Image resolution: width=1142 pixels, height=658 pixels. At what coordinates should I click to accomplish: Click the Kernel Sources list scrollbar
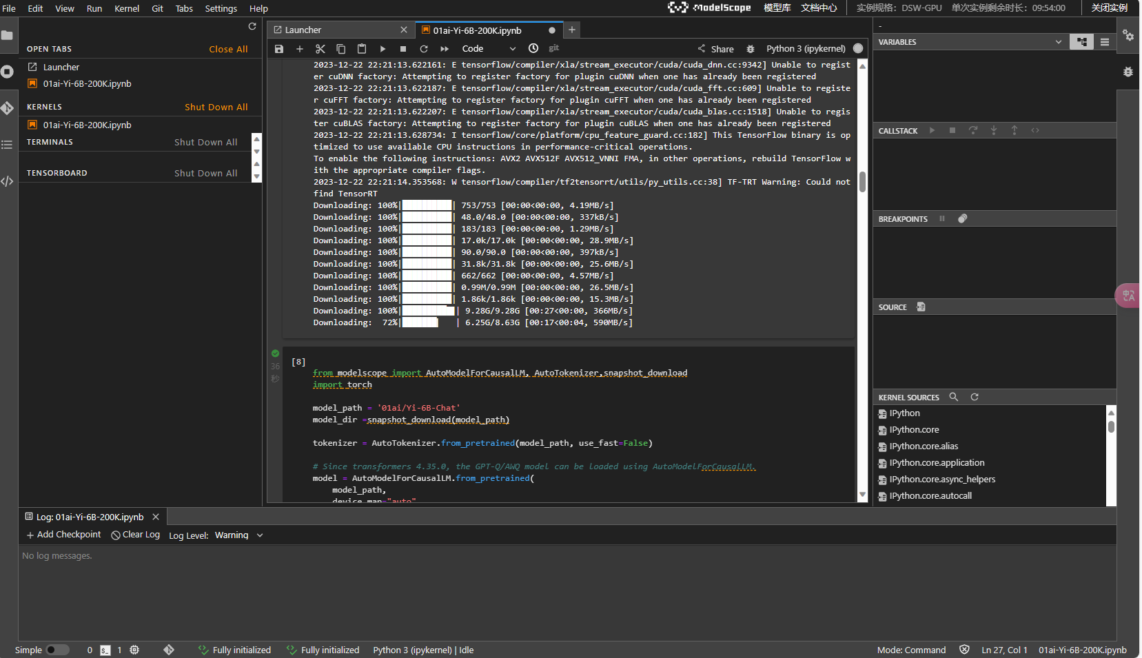[1111, 426]
